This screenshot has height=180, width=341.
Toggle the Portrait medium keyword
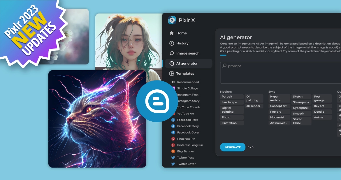pos(232,97)
